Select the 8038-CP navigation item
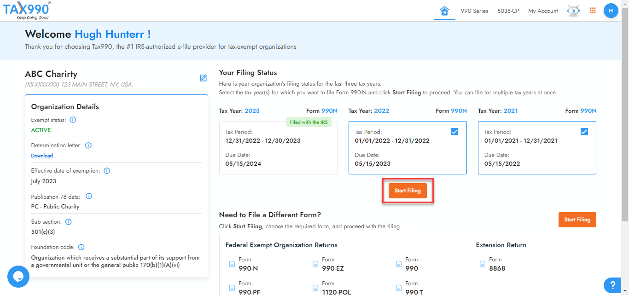629x295 pixels. [x=508, y=11]
